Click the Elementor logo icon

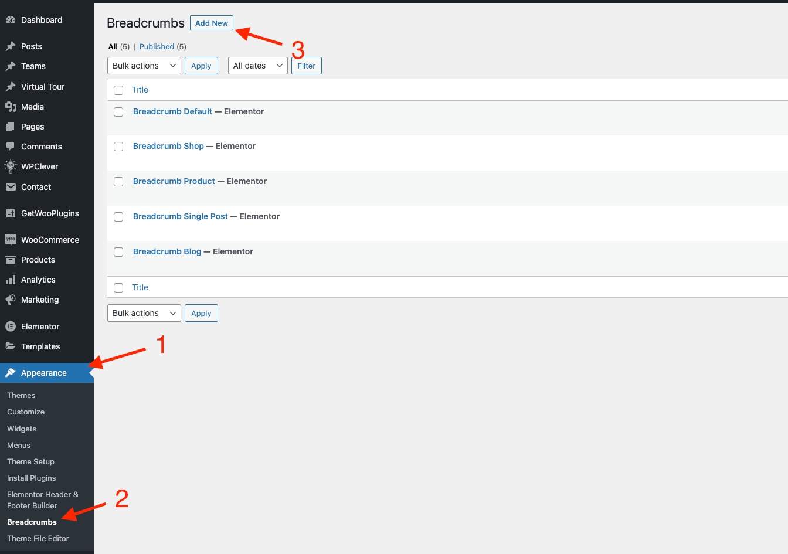(11, 327)
